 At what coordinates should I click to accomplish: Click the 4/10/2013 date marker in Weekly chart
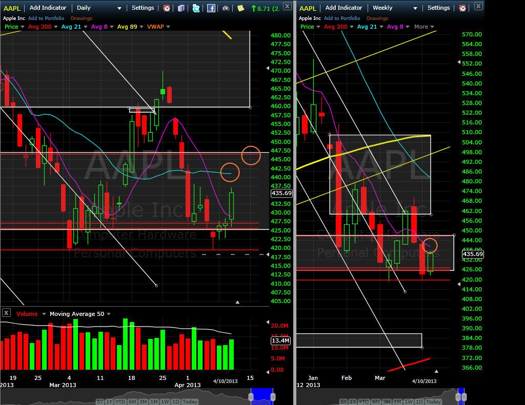(424, 381)
